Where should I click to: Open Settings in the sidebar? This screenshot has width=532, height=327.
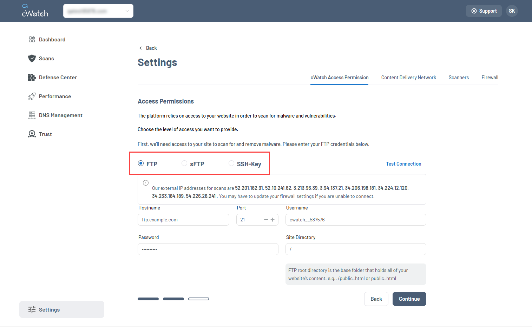pos(62,309)
